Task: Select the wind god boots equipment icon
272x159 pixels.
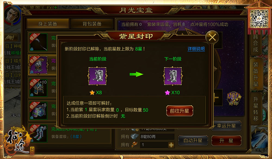Action: click(x=39, y=133)
